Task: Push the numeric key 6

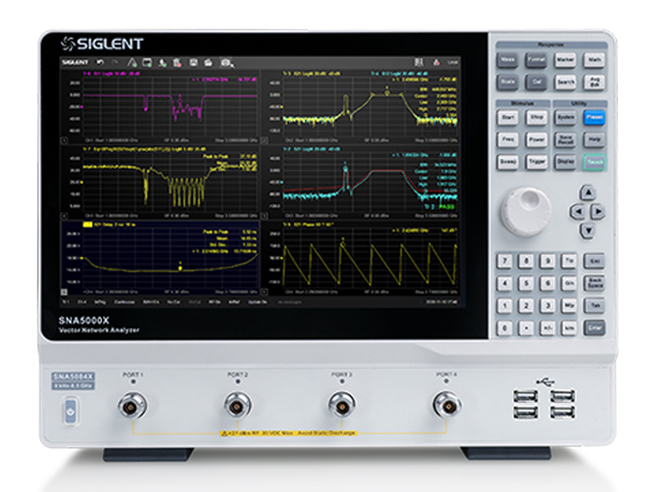Action: [x=548, y=283]
